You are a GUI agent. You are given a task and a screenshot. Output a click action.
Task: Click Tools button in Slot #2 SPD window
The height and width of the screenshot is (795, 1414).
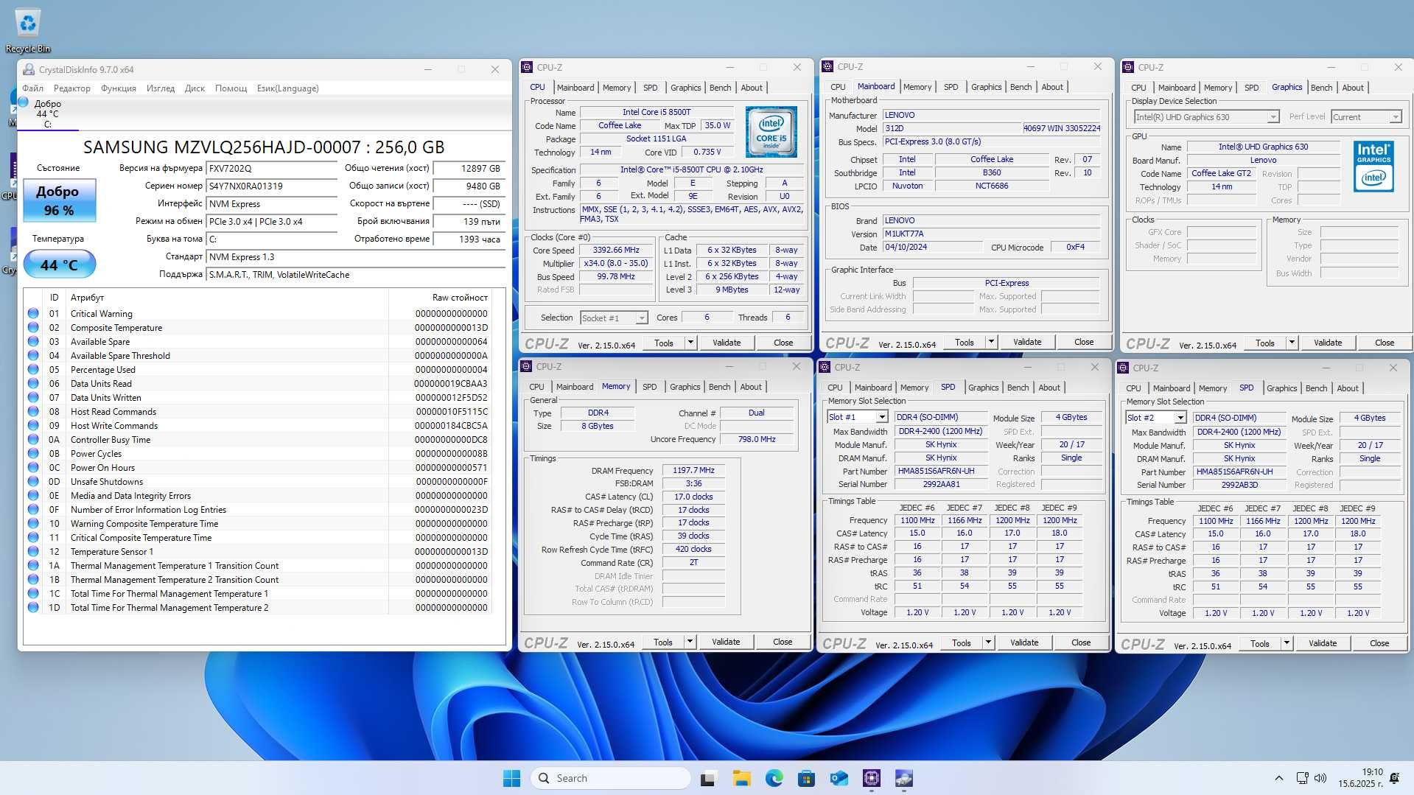[x=1260, y=643]
